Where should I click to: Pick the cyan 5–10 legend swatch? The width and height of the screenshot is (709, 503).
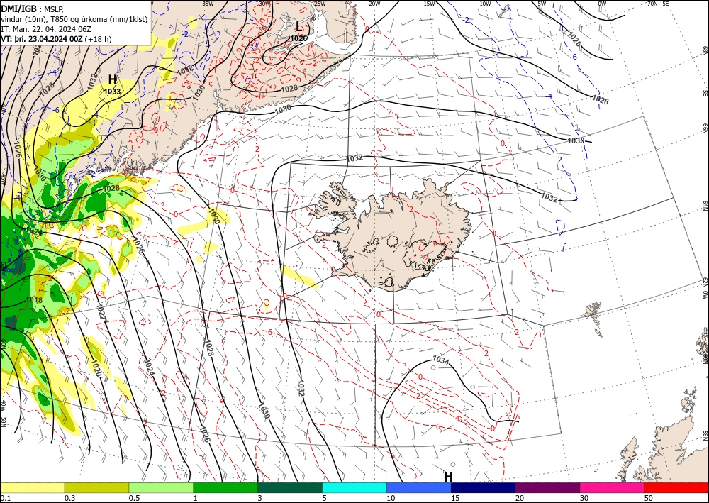(354, 487)
